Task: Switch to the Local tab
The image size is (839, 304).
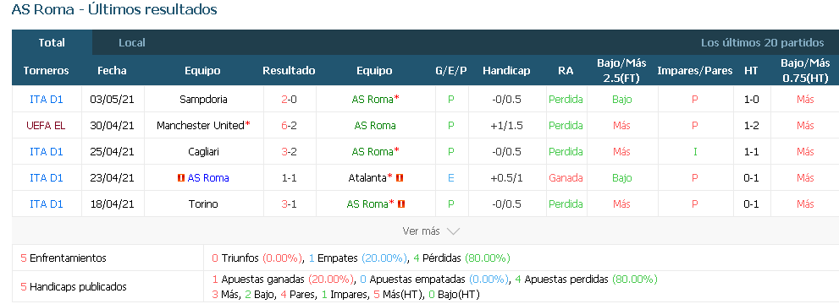Action: (132, 43)
